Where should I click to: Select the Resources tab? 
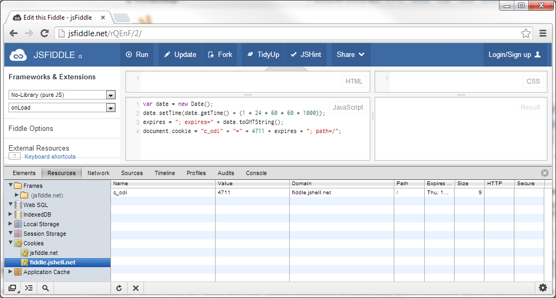pyautogui.click(x=61, y=173)
